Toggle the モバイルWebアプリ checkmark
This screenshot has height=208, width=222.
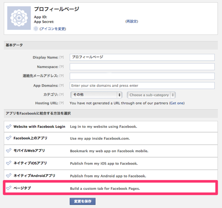9,150
